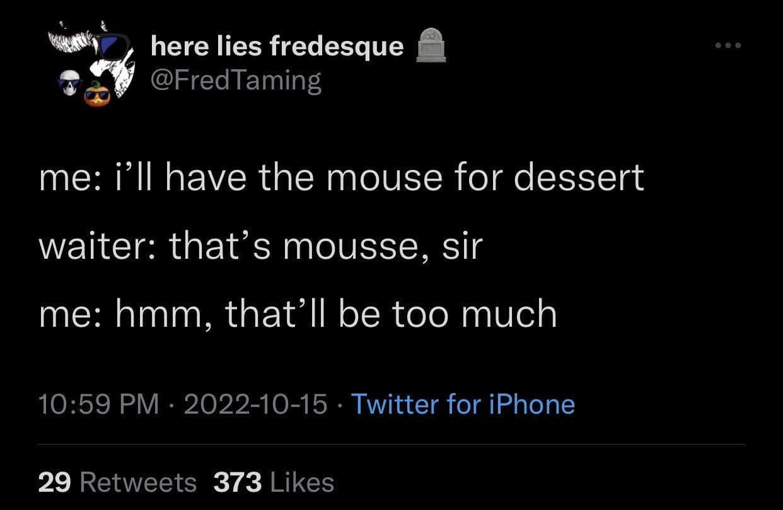View the Retweets list
Viewport: 783px width, 510px height.
click(139, 482)
